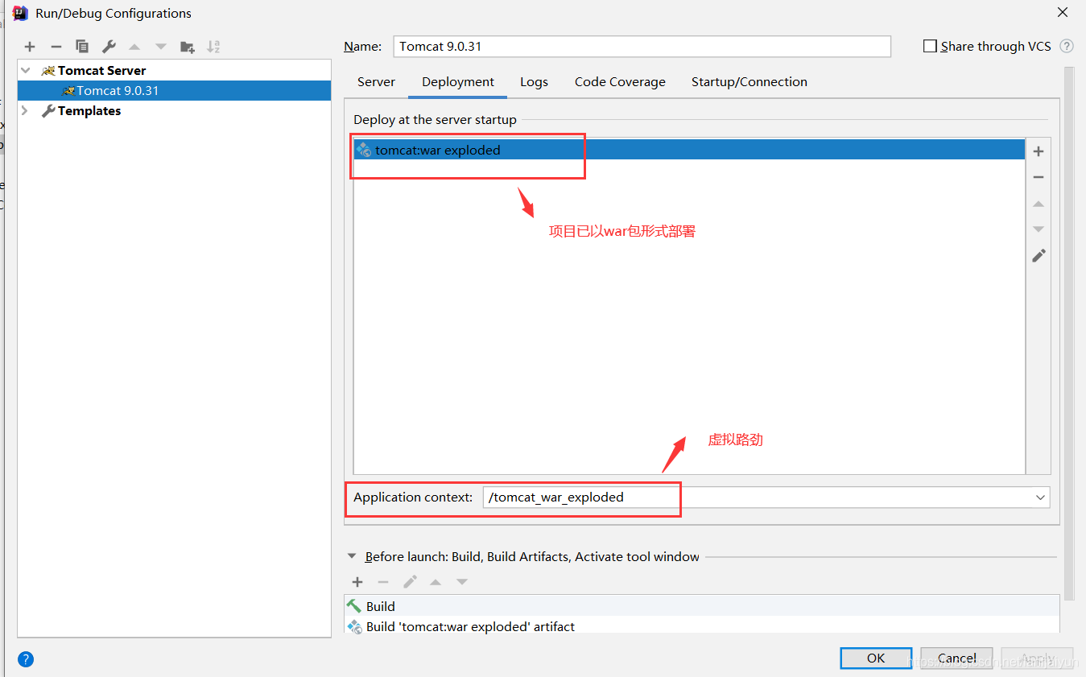Click the Apply button
The image size is (1086, 677).
point(1037,658)
